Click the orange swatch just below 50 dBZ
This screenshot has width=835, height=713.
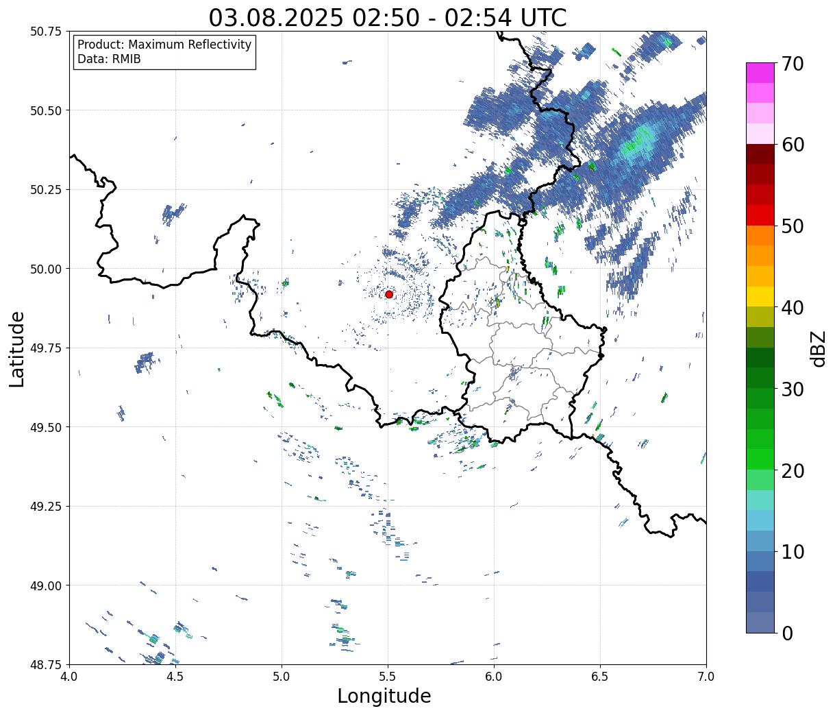click(x=760, y=235)
